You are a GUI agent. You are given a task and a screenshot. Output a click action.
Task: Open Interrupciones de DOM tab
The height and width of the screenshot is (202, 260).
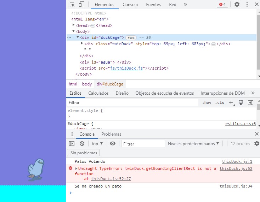tap(222, 93)
